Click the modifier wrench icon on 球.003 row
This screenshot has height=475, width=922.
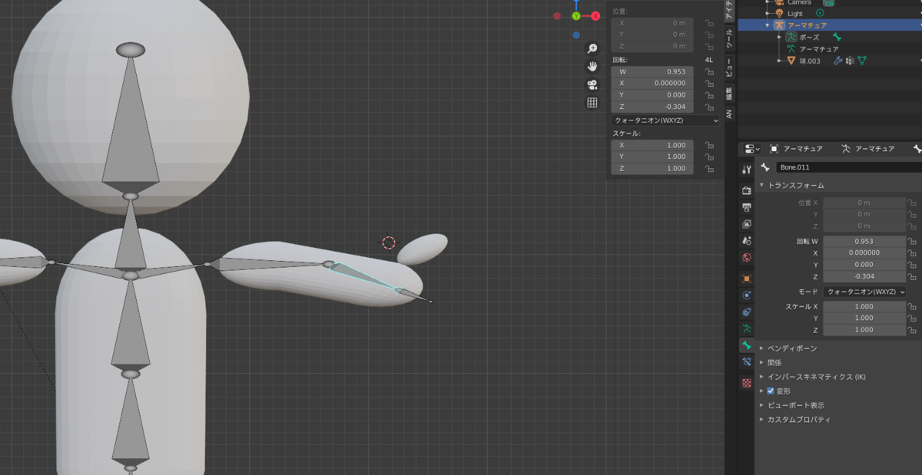click(x=838, y=61)
